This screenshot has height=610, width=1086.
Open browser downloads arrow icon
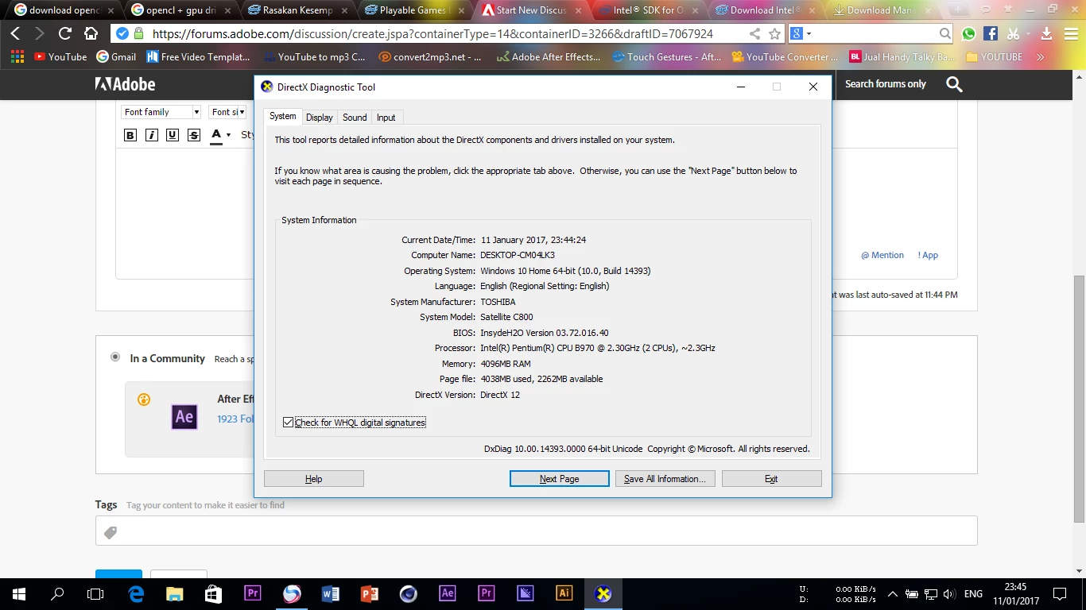[x=1046, y=33]
